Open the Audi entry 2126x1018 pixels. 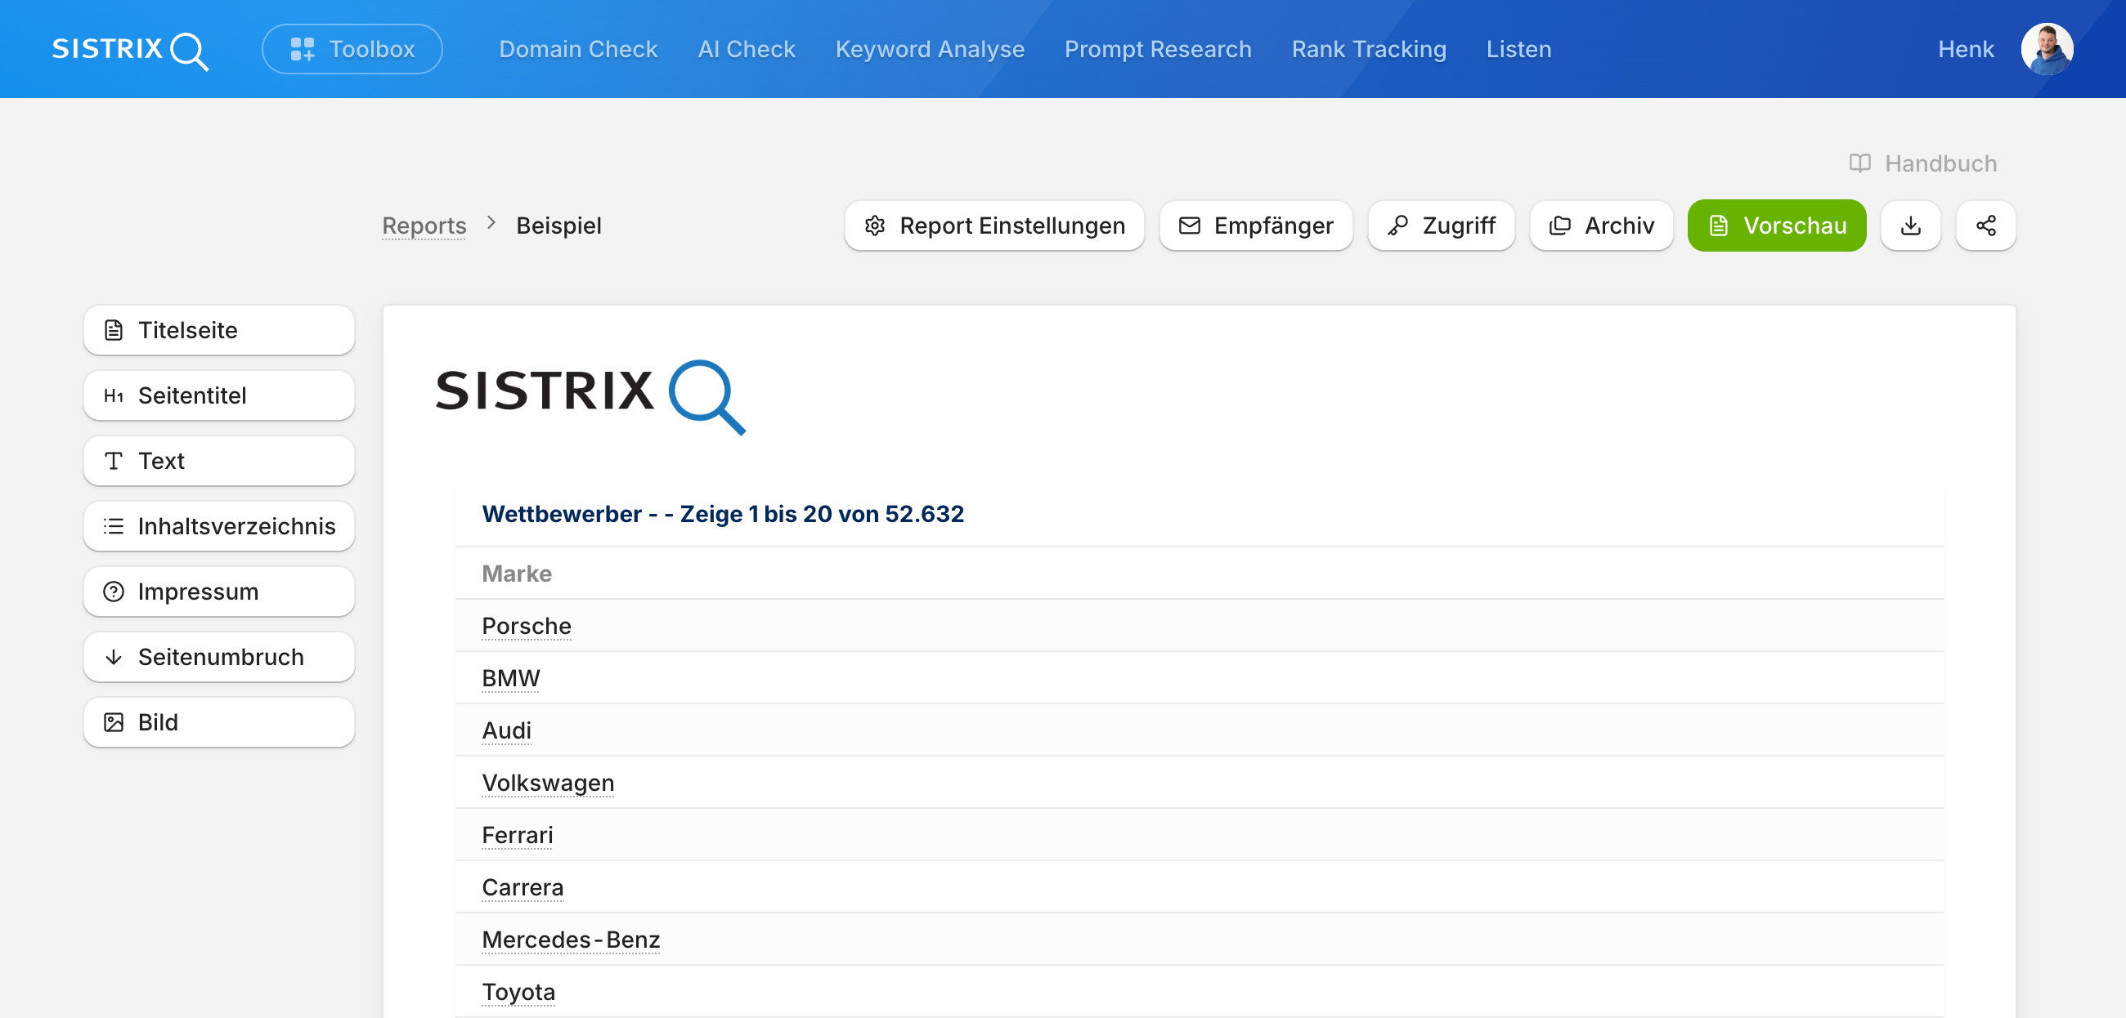coord(507,730)
